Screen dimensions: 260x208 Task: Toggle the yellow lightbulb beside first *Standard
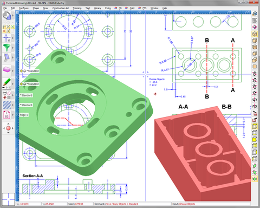click(21, 71)
